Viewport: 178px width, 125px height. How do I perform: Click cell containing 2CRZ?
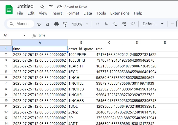point(81,112)
